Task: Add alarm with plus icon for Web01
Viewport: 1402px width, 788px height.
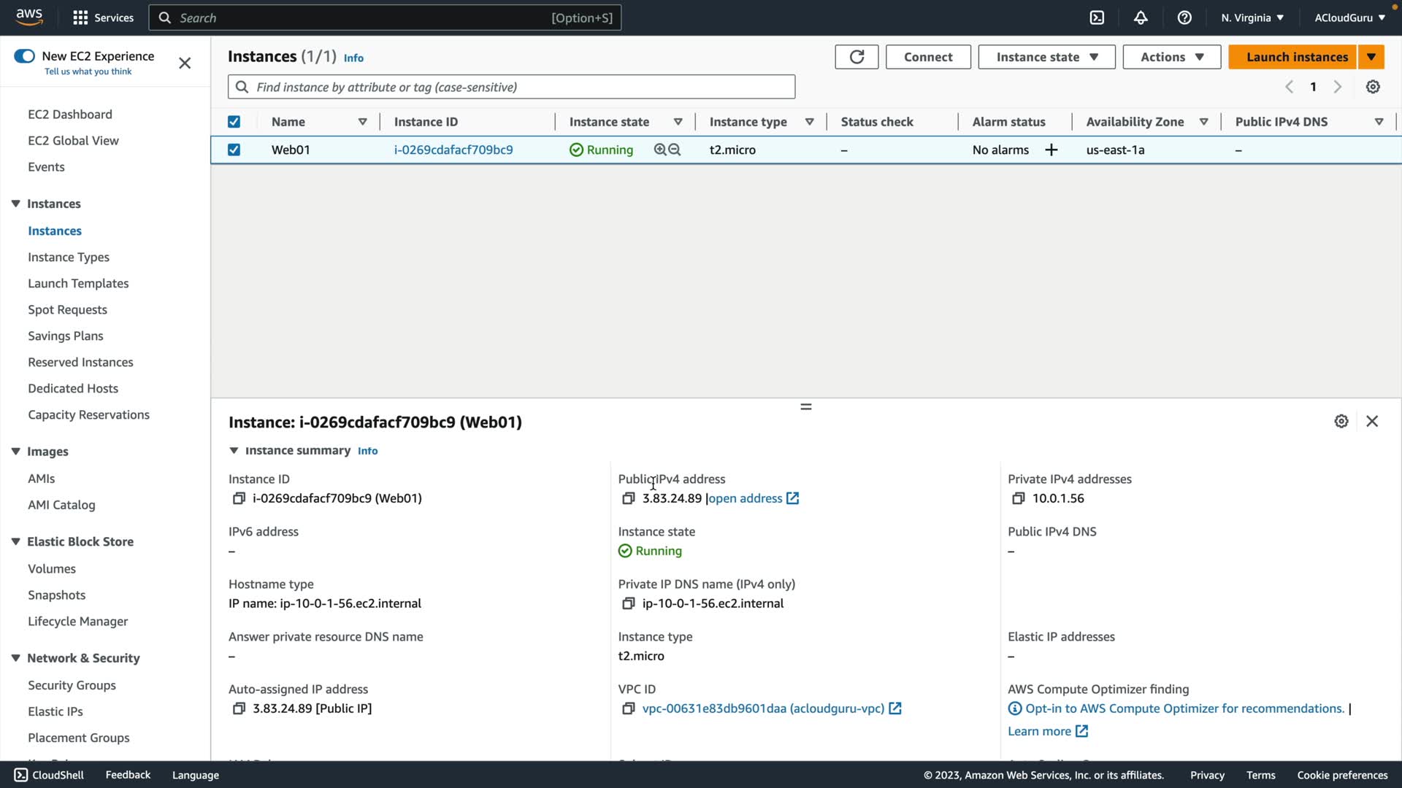Action: click(1051, 150)
